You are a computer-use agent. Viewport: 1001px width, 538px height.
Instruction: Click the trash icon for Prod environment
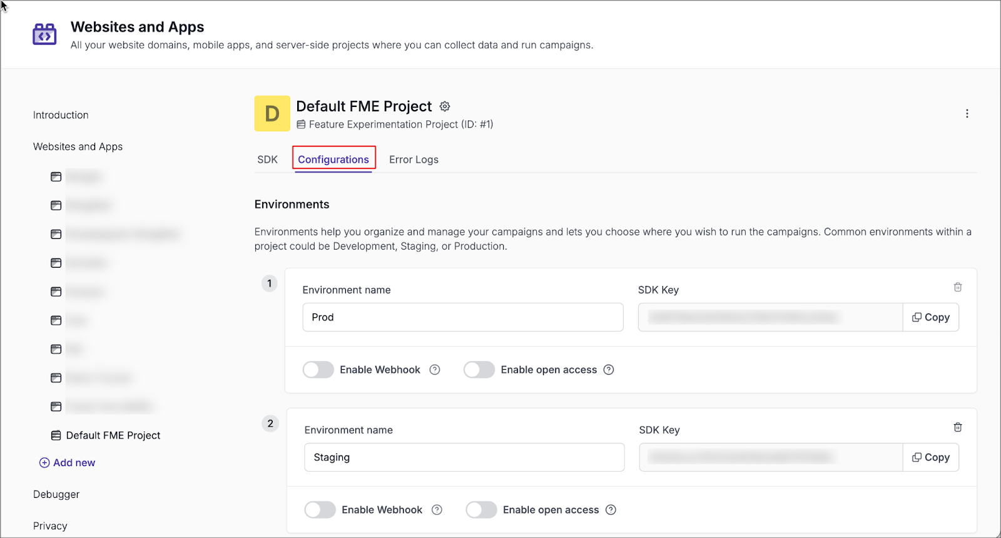click(957, 287)
